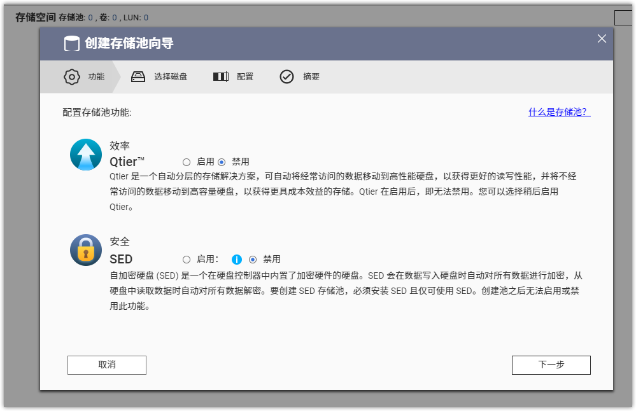
Task: Open the 什么是存储池? help link
Action: pos(559,113)
